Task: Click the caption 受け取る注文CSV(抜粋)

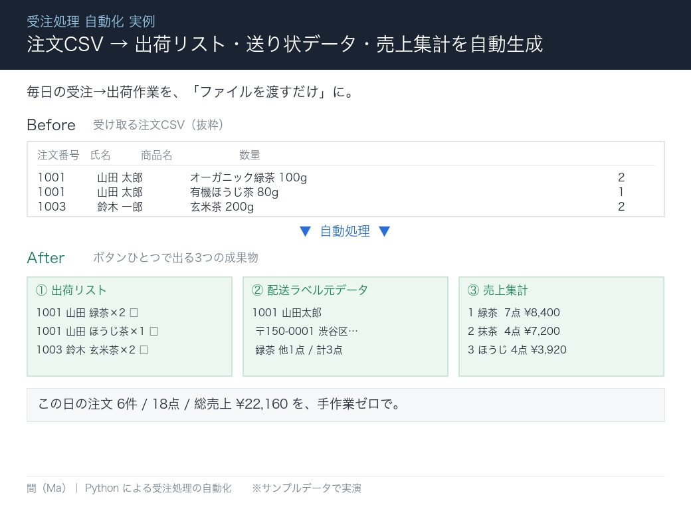Action: point(157,125)
